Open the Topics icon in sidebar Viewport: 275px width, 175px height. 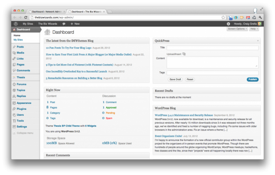[14, 90]
